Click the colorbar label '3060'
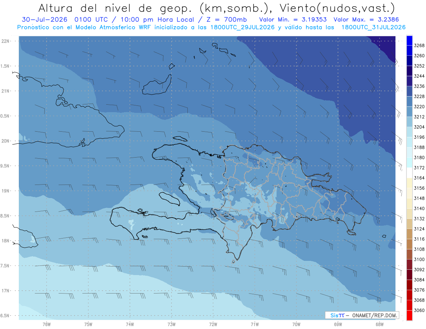 (x=419, y=310)
